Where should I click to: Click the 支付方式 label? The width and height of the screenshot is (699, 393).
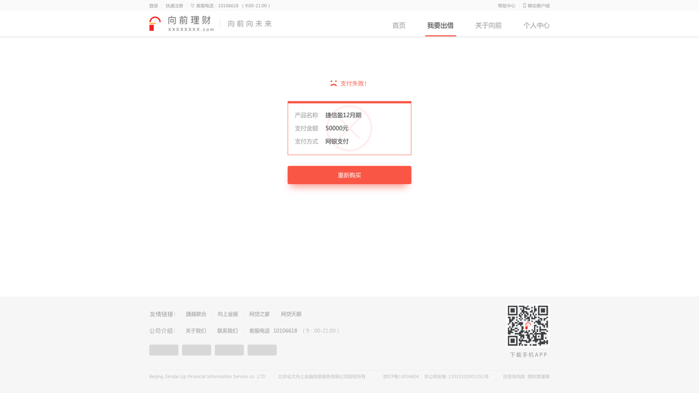pyautogui.click(x=306, y=141)
